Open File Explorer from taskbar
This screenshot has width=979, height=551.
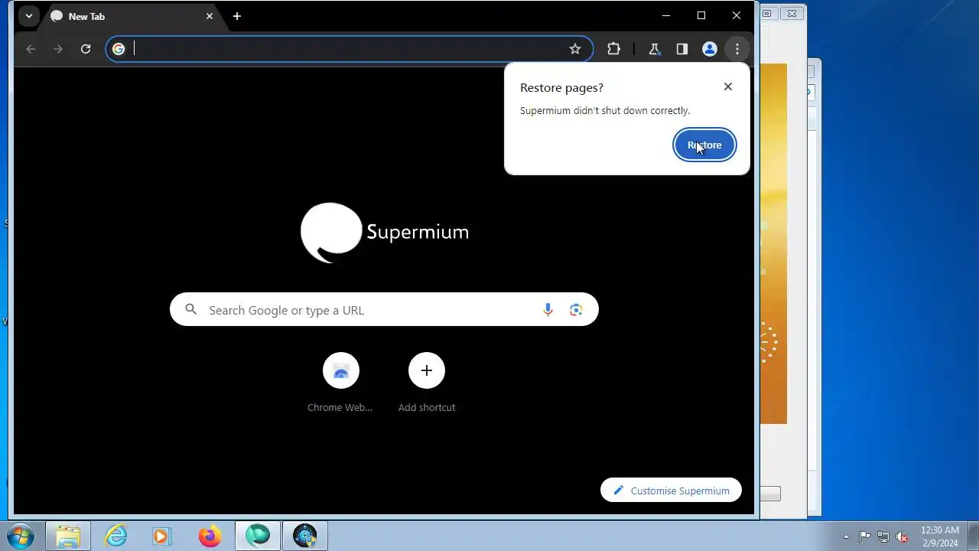pyautogui.click(x=68, y=536)
